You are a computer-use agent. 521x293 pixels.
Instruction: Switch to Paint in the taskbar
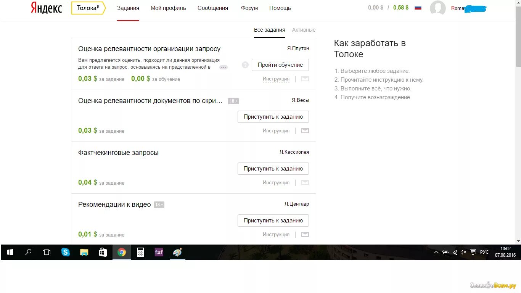tap(178, 252)
